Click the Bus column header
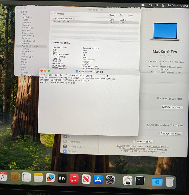This screenshot has width=189, height=195. (x=121, y=15)
